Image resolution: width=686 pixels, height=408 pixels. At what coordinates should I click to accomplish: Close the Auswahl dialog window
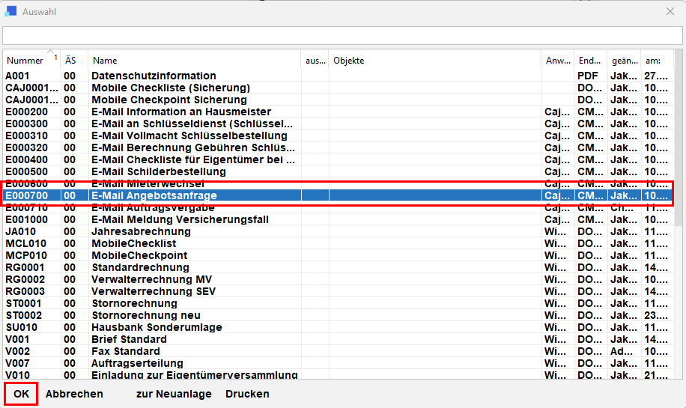click(670, 11)
